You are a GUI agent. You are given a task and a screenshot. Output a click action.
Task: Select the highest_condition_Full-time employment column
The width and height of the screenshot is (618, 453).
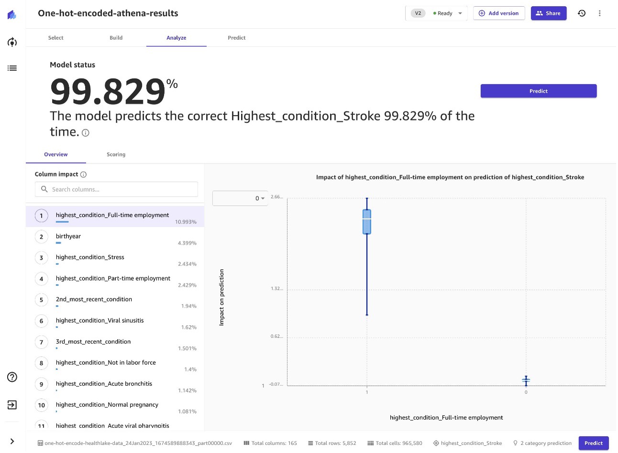tap(115, 216)
